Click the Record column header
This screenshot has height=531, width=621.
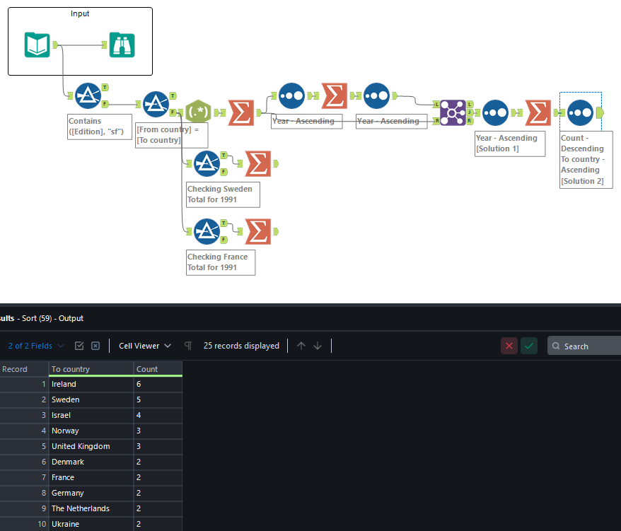point(24,369)
